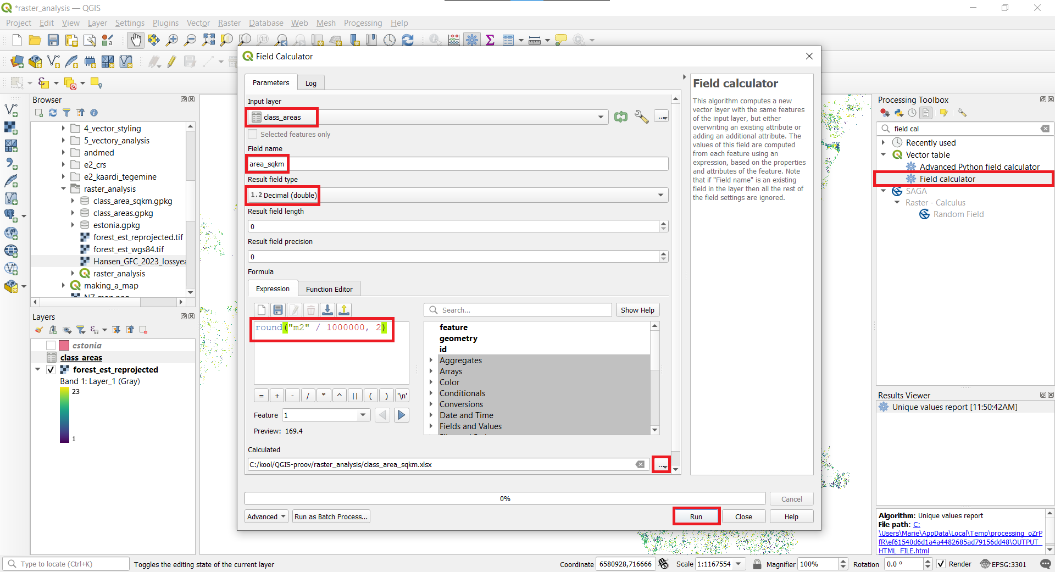This screenshot has width=1055, height=572.
Task: Collapse the Vector table group in toolbox
Action: click(884, 155)
